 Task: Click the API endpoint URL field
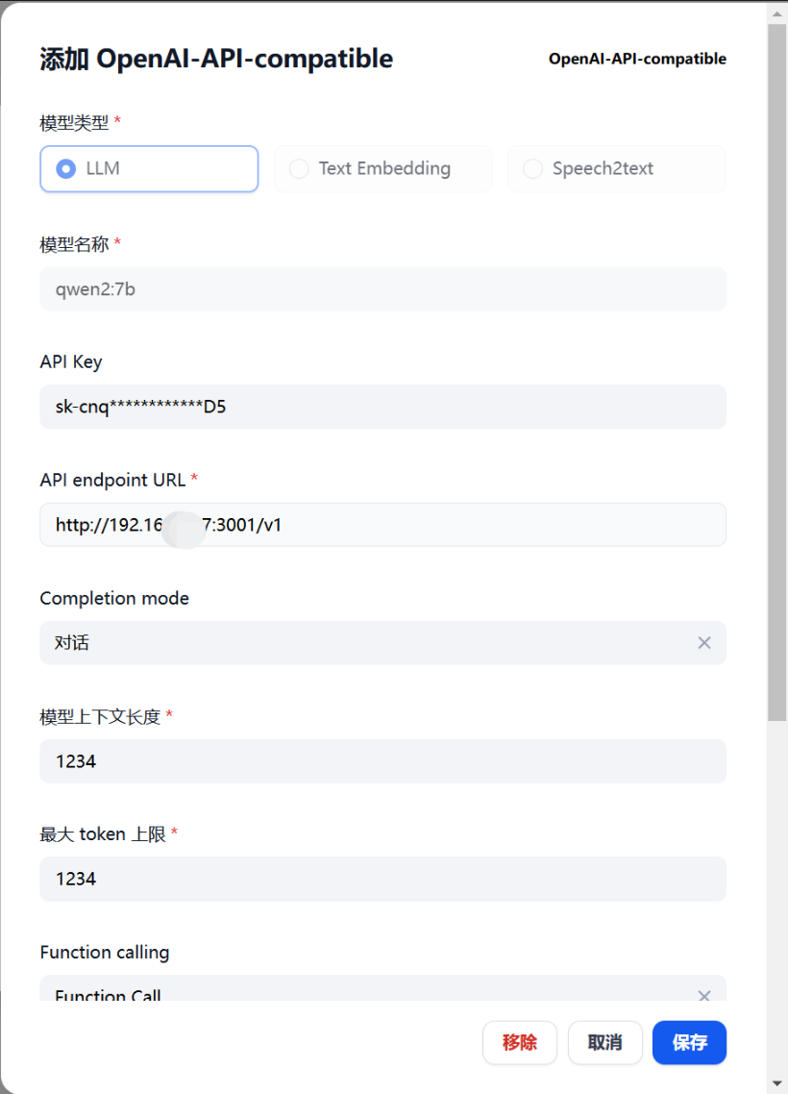pos(382,525)
